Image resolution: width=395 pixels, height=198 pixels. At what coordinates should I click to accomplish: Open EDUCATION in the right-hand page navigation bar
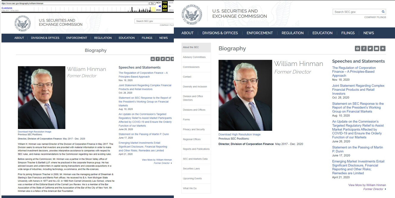click(322, 33)
